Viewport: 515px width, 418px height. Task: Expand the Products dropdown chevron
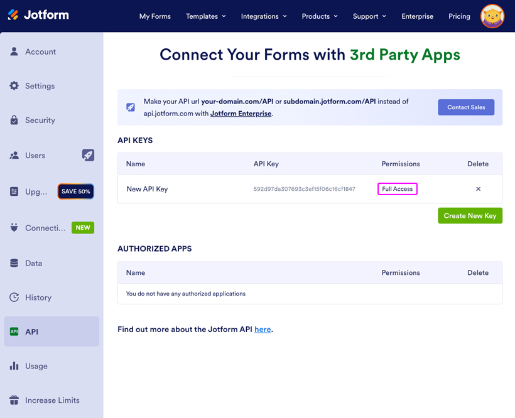coord(335,16)
